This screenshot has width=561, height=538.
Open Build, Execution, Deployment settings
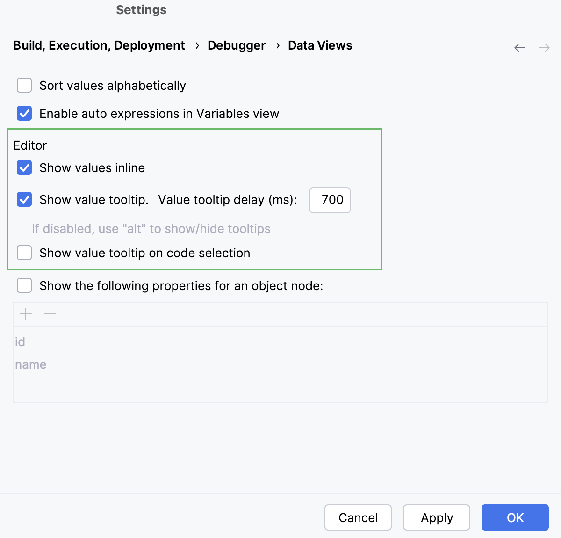tap(99, 45)
